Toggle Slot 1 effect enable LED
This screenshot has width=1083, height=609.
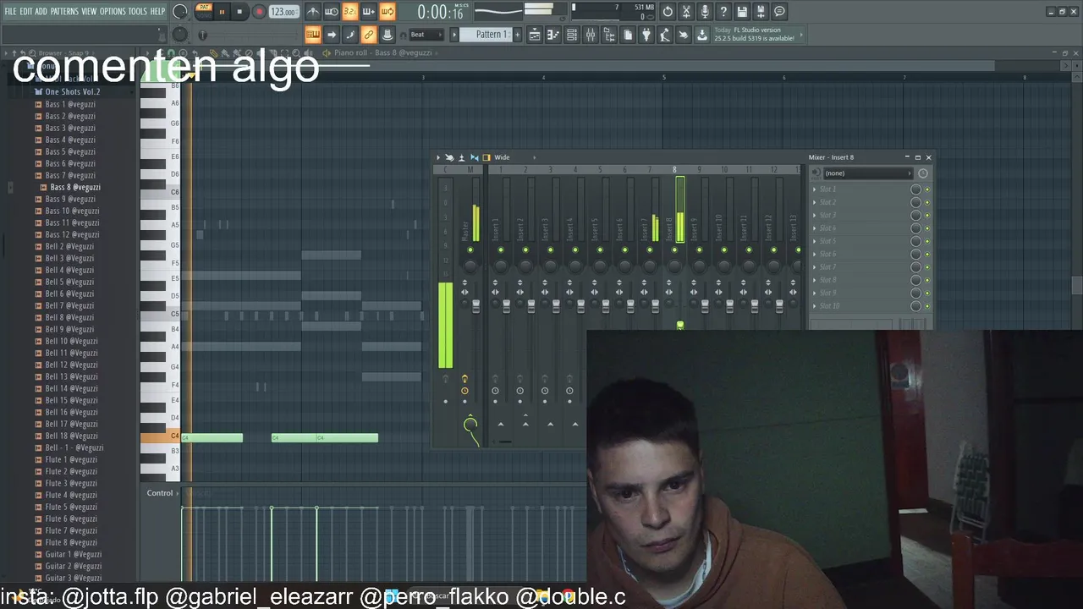(x=926, y=189)
